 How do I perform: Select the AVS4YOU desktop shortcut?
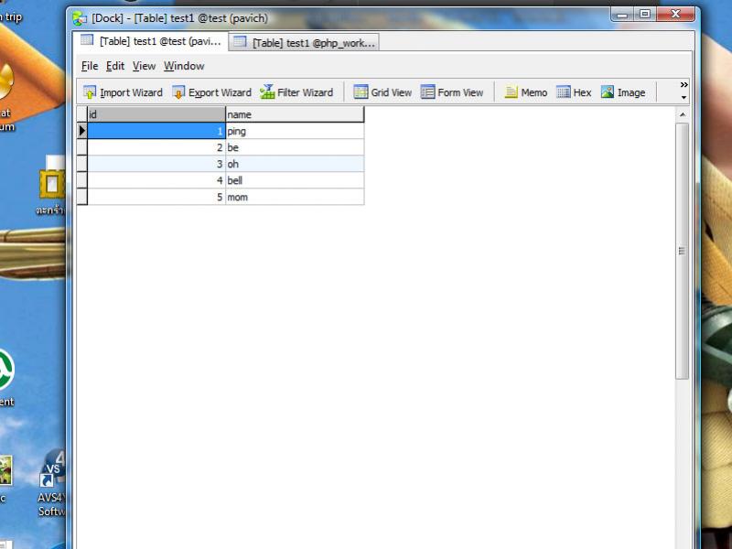point(52,484)
